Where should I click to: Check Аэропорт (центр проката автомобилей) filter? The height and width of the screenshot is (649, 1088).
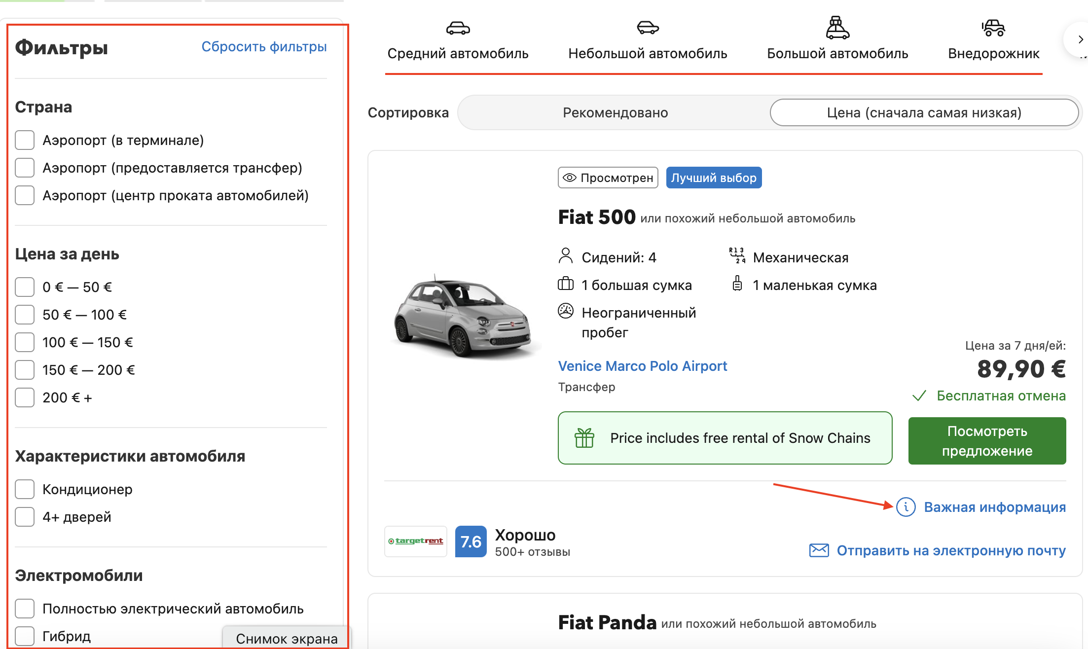point(25,195)
